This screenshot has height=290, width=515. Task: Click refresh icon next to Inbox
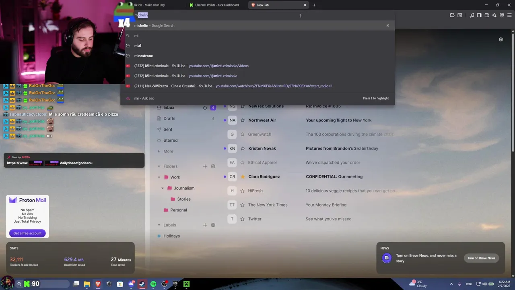tap(205, 108)
